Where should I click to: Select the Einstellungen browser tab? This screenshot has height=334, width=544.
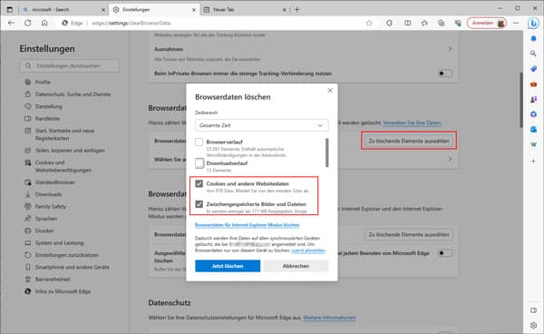point(154,10)
